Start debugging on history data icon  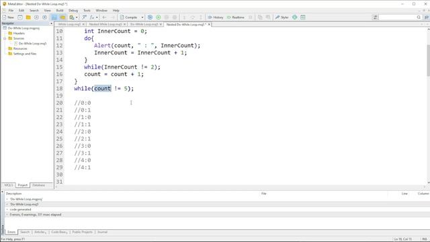click(150, 17)
